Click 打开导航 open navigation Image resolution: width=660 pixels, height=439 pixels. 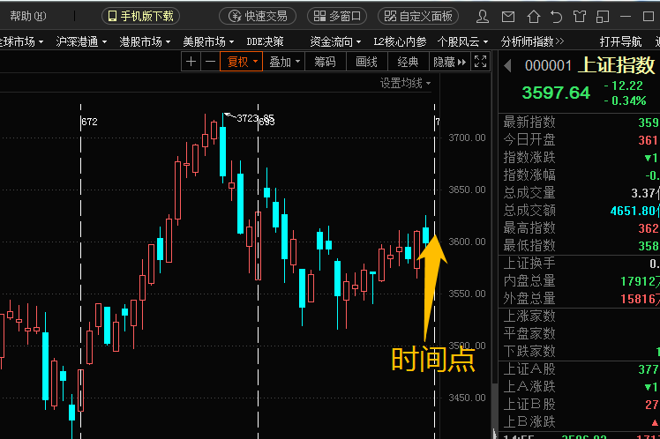point(621,41)
